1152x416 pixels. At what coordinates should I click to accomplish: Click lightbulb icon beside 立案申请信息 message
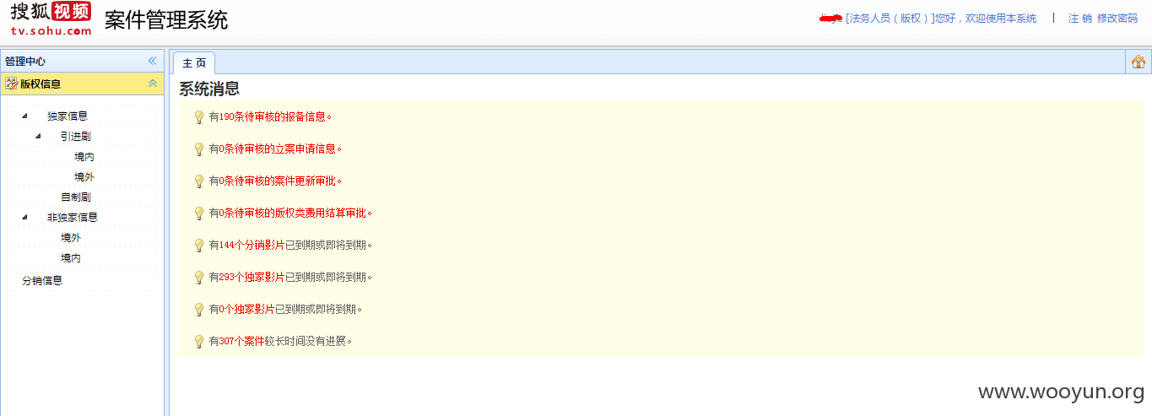199,149
